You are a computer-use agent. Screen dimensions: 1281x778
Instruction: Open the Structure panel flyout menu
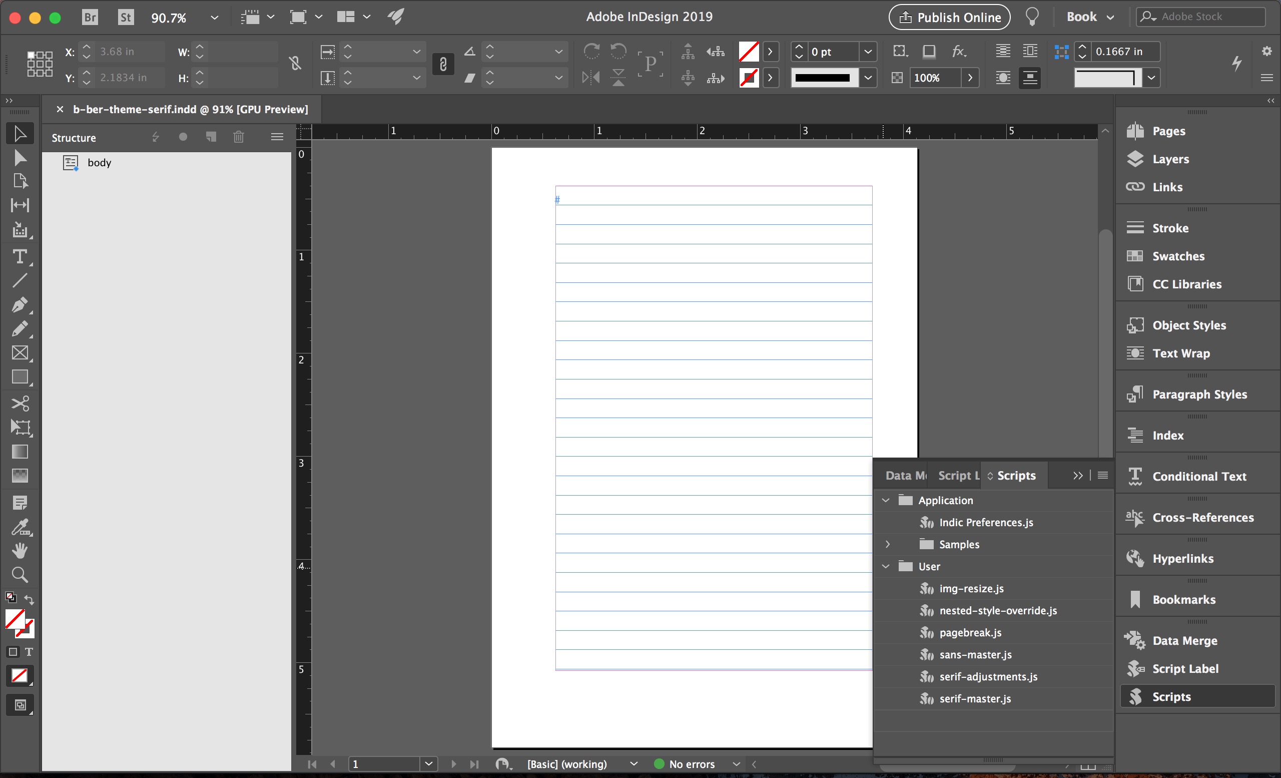pyautogui.click(x=277, y=137)
